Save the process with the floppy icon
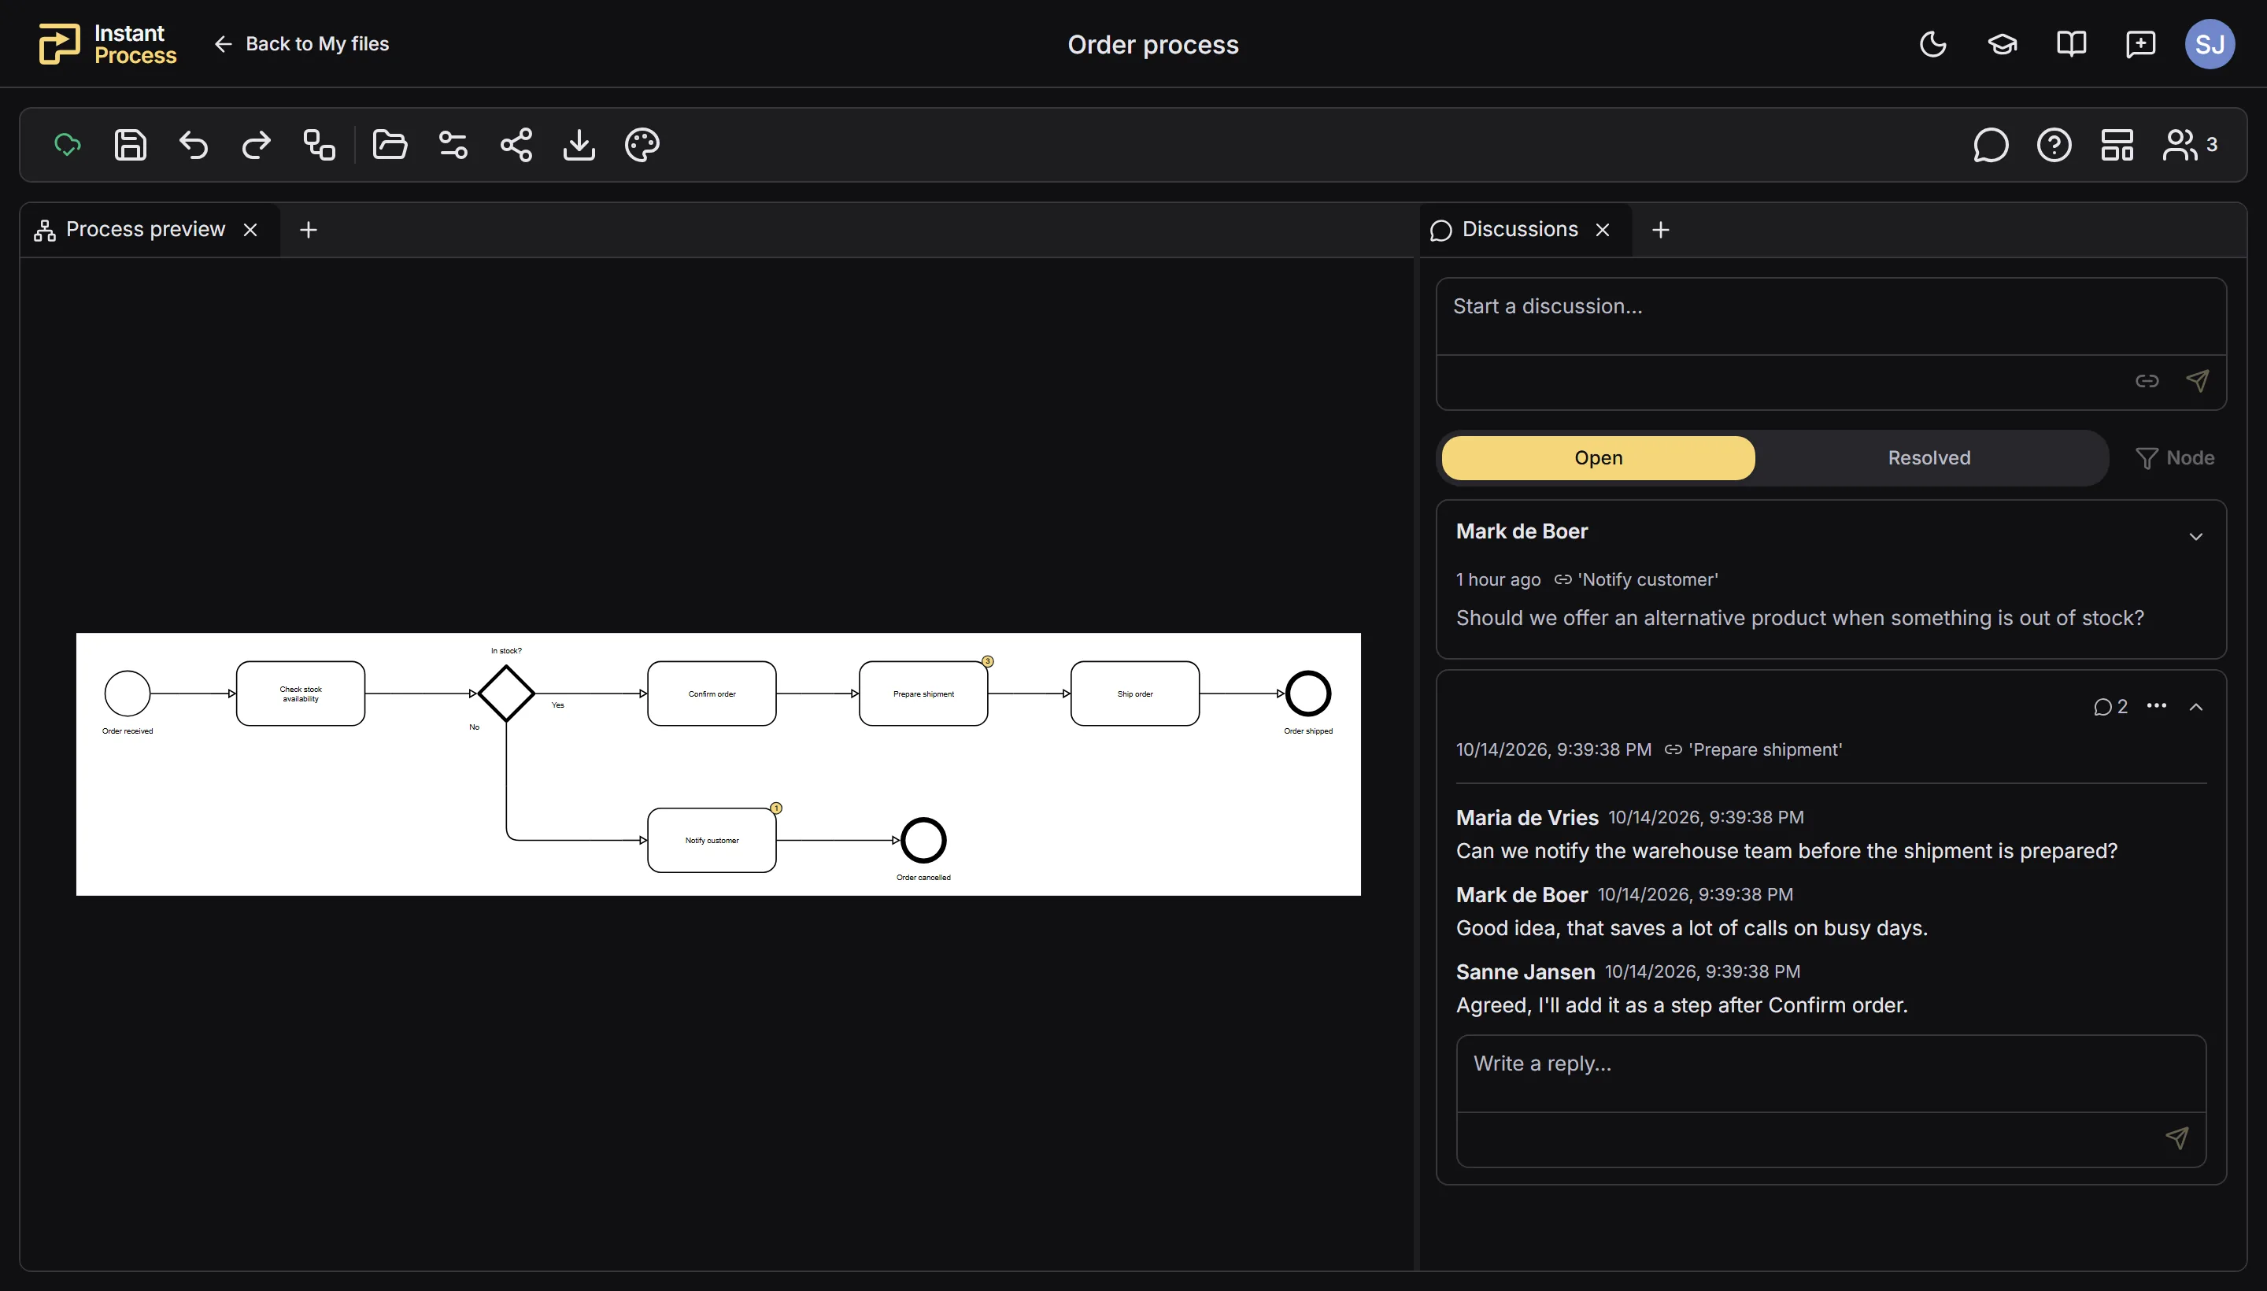The width and height of the screenshot is (2267, 1291). tap(131, 145)
